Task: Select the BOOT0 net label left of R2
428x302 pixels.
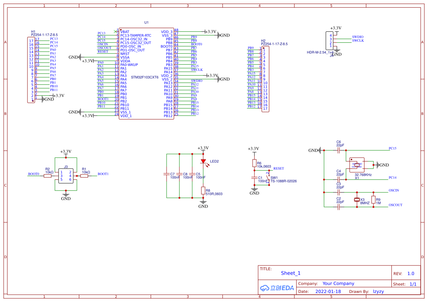Action: point(34,174)
